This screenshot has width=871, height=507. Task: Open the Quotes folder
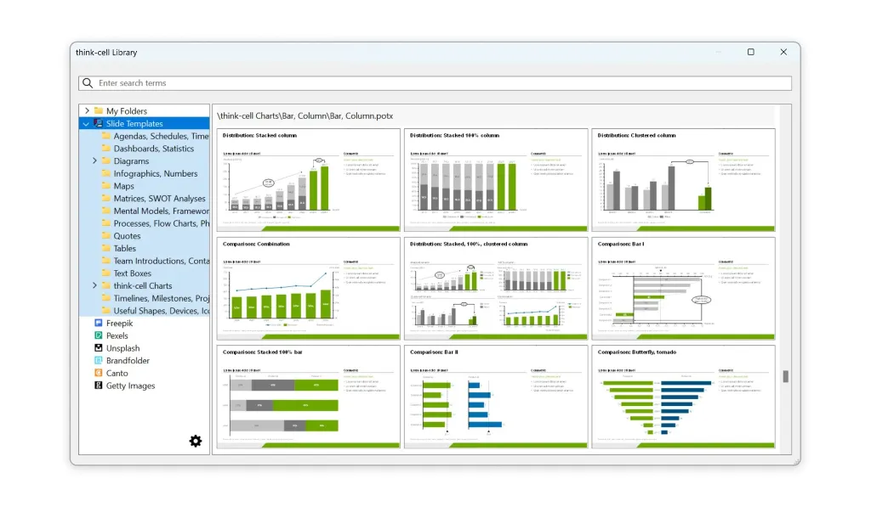(x=127, y=236)
